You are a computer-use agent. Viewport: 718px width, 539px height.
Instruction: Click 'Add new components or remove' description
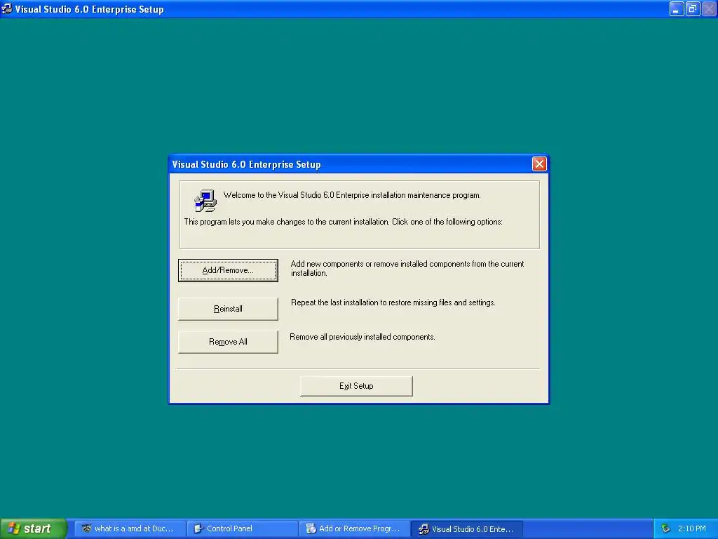coord(407,268)
